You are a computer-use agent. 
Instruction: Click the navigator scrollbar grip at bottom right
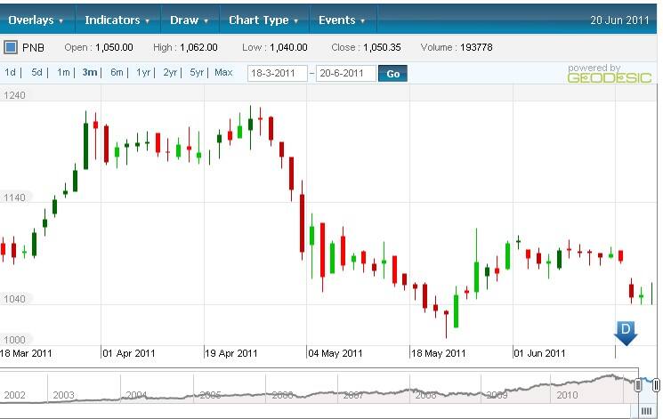(647, 410)
